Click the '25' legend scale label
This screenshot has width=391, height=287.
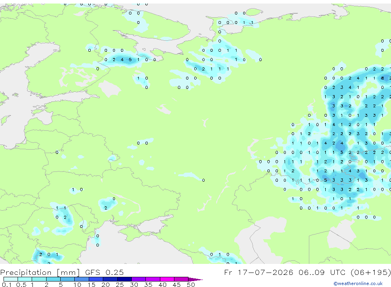tap(120, 285)
